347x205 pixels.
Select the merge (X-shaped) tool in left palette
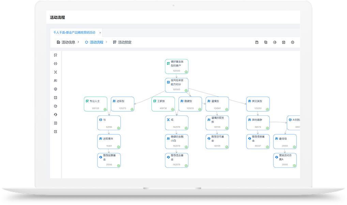pyautogui.click(x=56, y=72)
